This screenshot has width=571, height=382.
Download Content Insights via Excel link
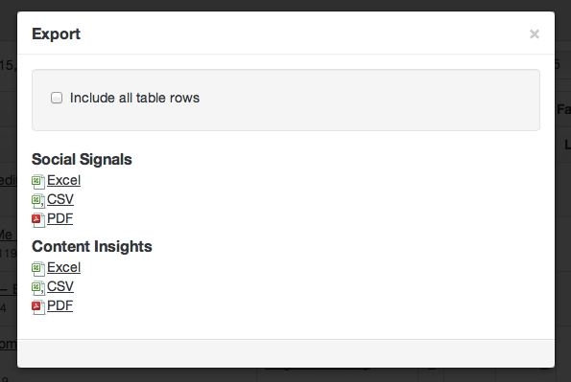pos(63,267)
